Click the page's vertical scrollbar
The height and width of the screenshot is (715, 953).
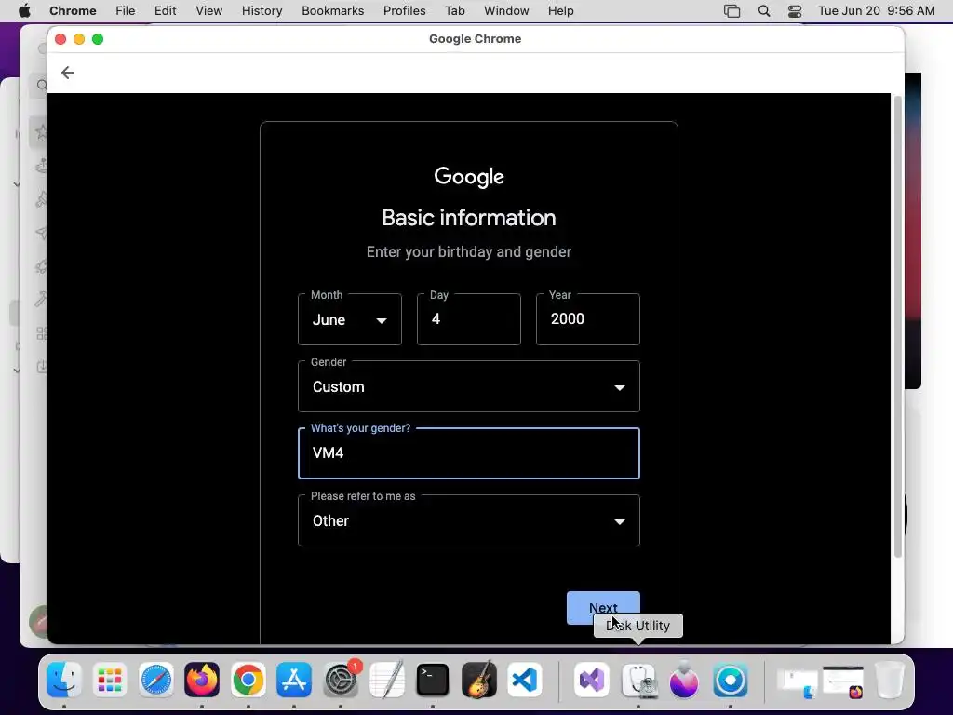pos(898,327)
